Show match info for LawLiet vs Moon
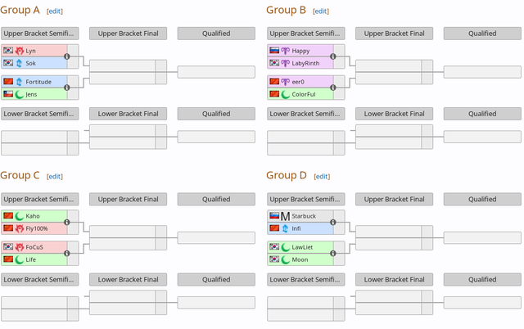The width and height of the screenshot is (524, 329). click(x=333, y=253)
